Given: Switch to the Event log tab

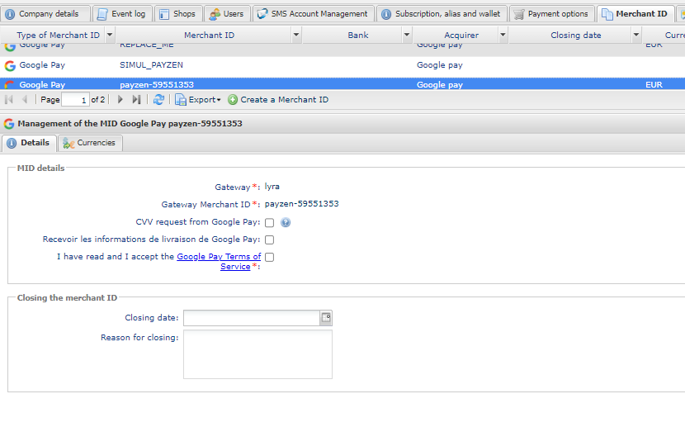Looking at the screenshot, I should tap(123, 14).
